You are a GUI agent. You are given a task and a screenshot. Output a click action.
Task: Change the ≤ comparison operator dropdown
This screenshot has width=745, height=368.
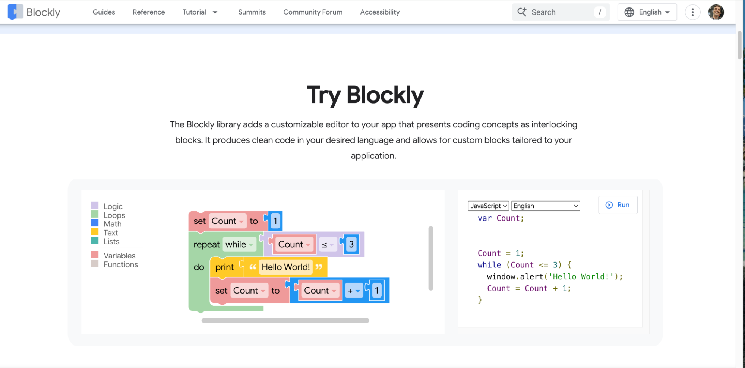[328, 245]
